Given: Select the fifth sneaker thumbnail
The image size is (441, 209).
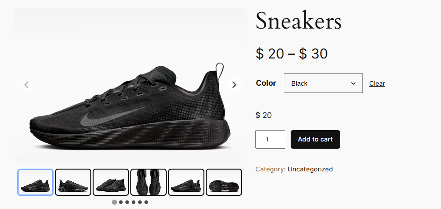Looking at the screenshot, I should [186, 182].
